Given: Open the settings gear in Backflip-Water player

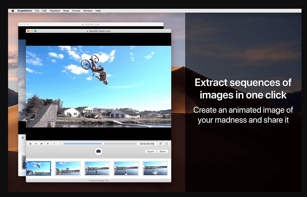Looking at the screenshot, I should (x=30, y=144).
